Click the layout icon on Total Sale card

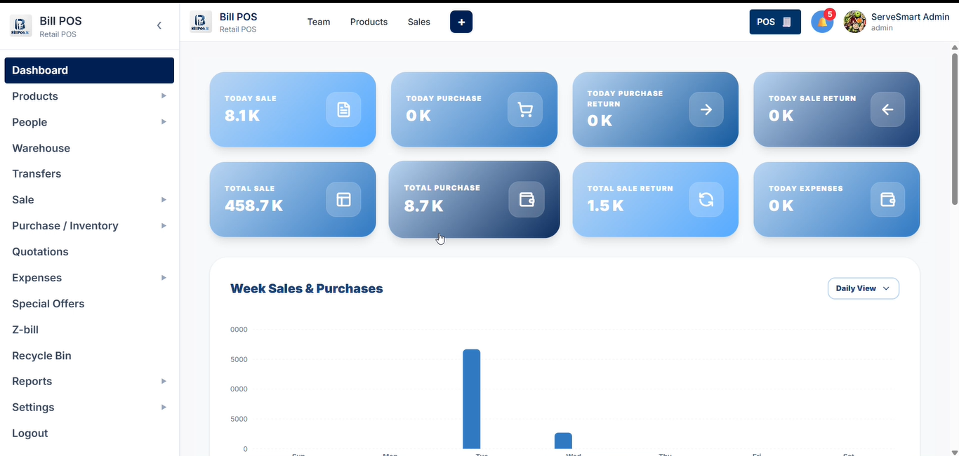click(x=343, y=200)
